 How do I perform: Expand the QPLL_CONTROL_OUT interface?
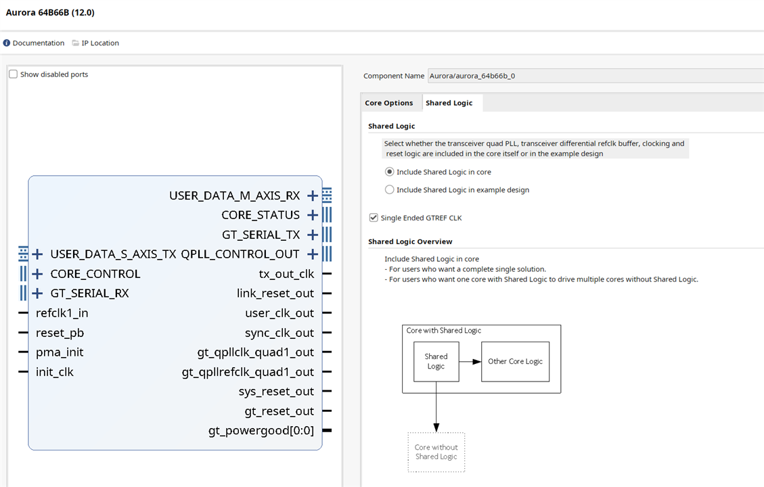(313, 254)
